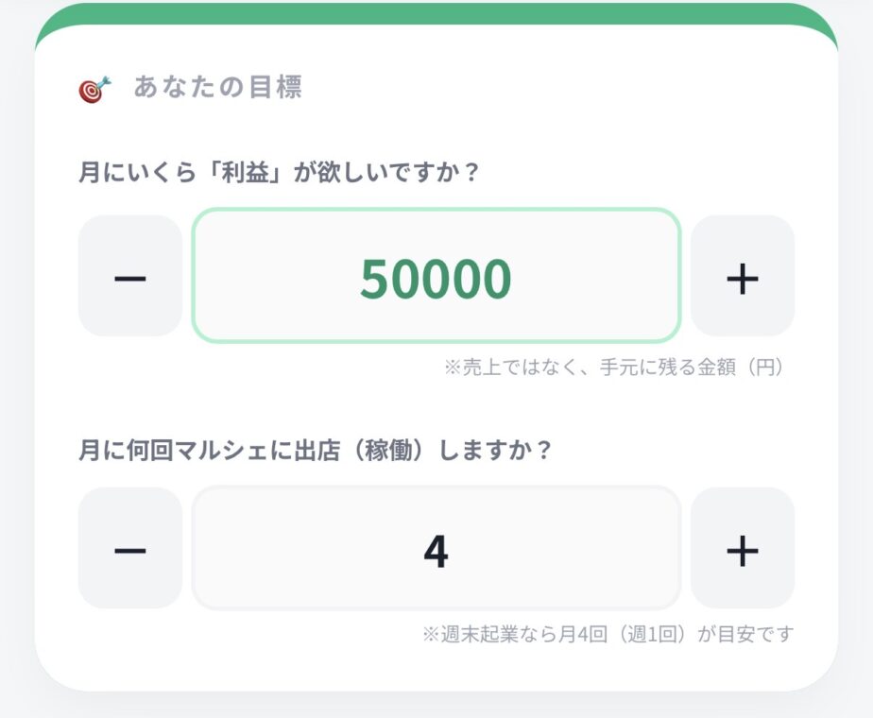The width and height of the screenshot is (873, 718).
Task: Click the ※週末起業なら月4回 hint note
Action: [608, 634]
